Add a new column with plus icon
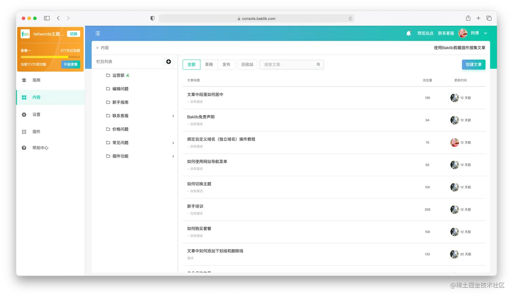The width and height of the screenshot is (513, 297). tap(169, 62)
